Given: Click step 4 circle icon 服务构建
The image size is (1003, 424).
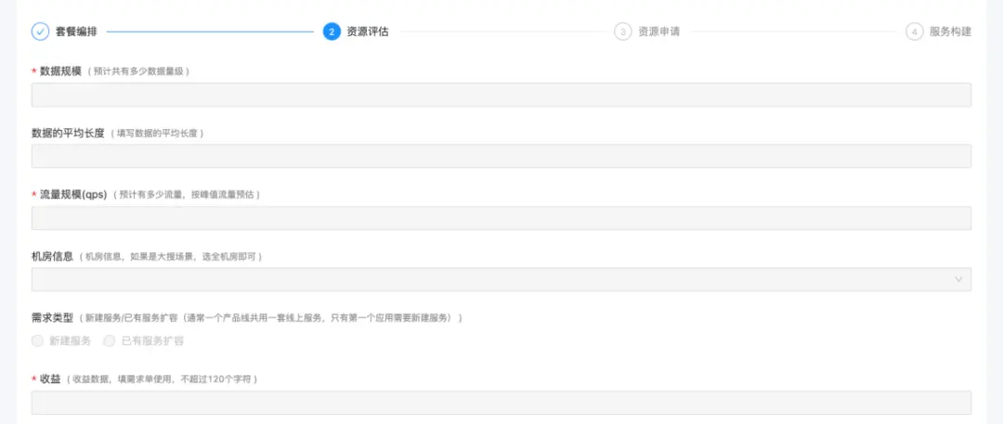Looking at the screenshot, I should pos(914,32).
